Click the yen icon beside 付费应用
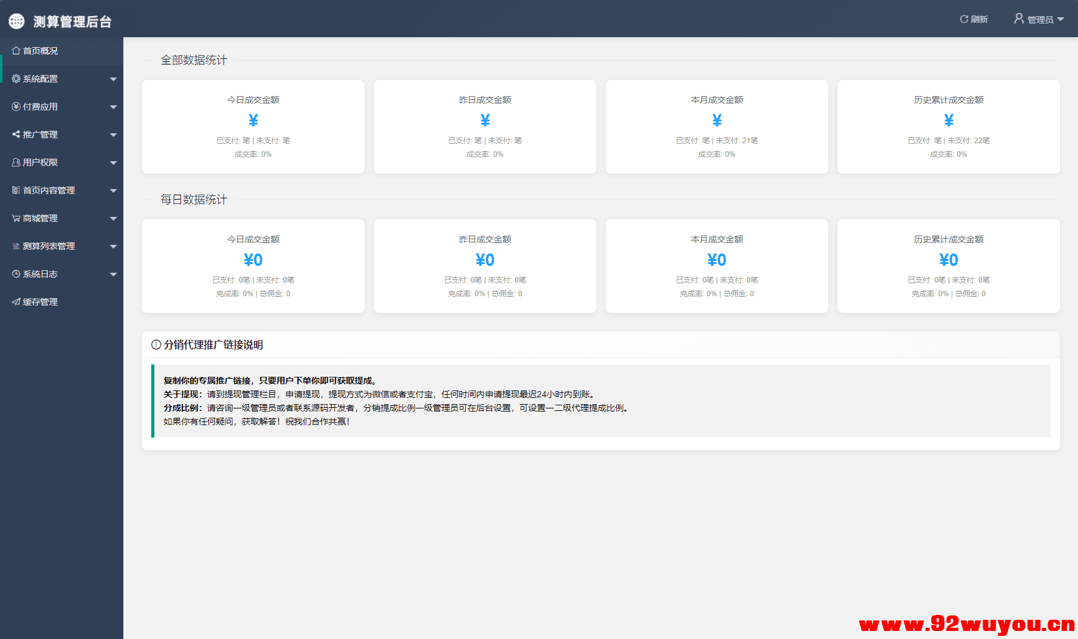Viewport: 1078px width, 639px height. click(16, 107)
